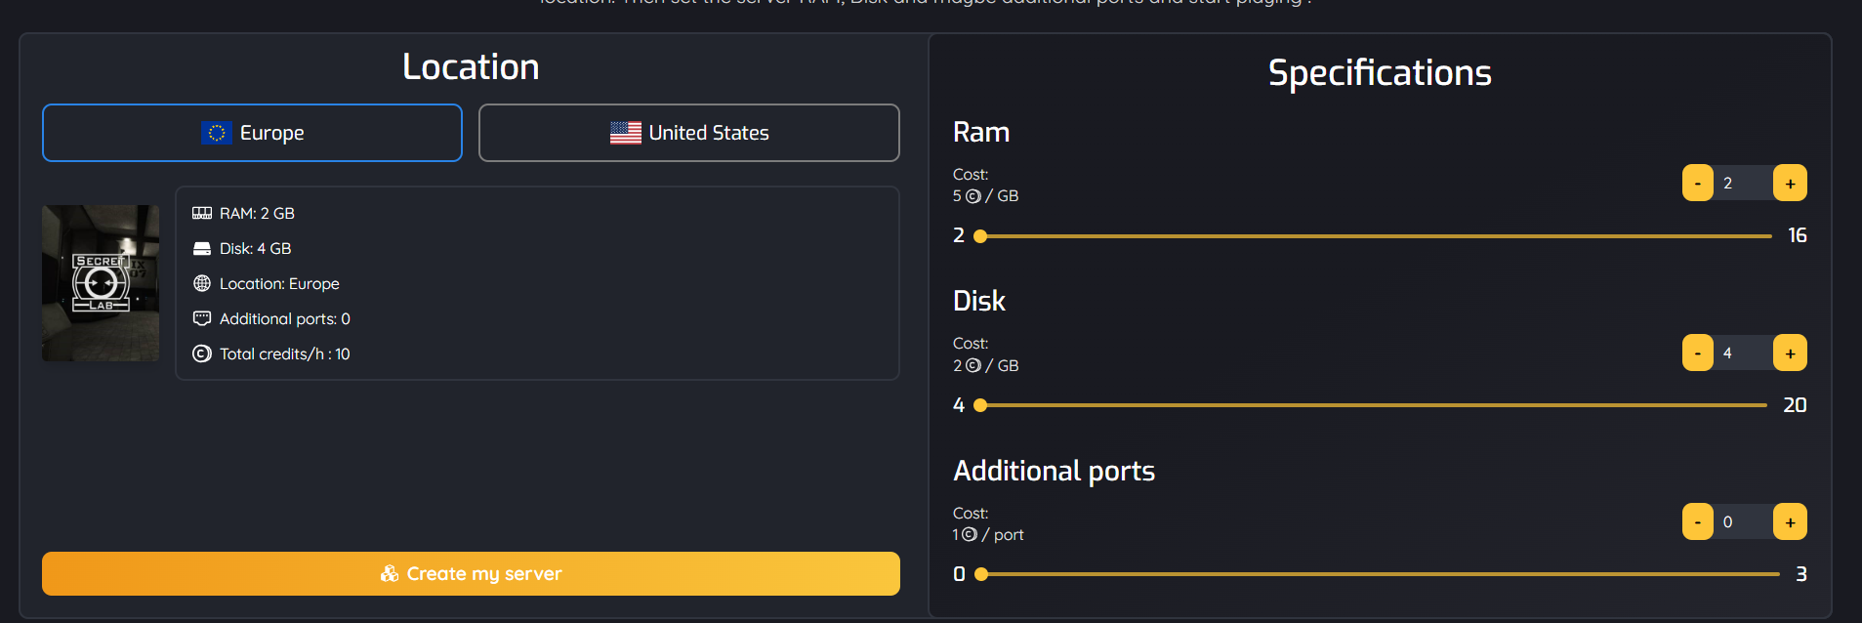Screen dimensions: 1862x623
Task: Click the Disk slider handle
Action: 980,405
